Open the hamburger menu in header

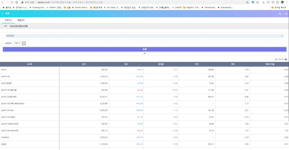286,14
